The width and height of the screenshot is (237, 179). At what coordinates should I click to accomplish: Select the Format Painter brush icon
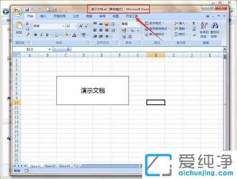pyautogui.click(x=27, y=34)
